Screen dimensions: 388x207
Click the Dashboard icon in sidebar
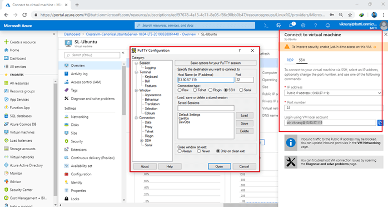6,58
